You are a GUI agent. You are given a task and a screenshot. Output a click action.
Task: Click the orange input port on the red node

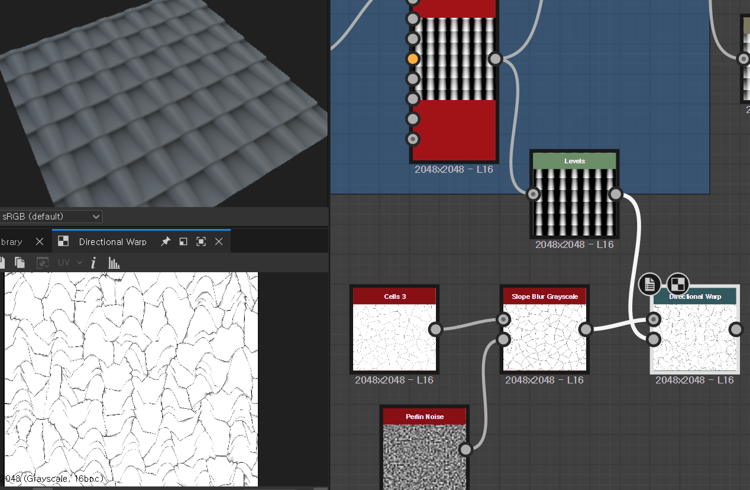413,59
